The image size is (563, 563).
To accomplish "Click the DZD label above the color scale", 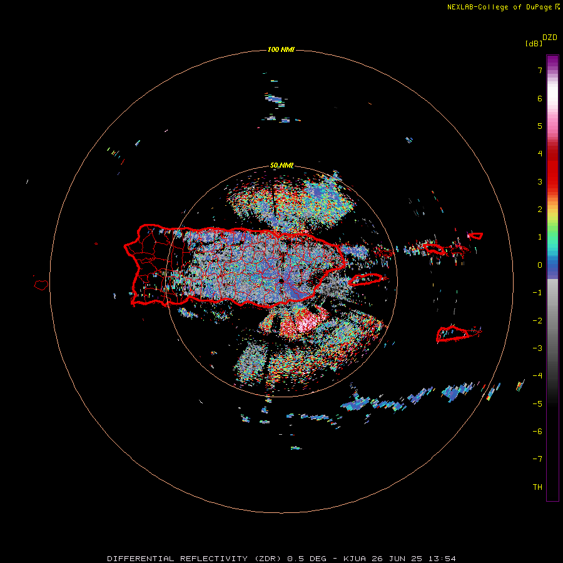I will coord(550,38).
